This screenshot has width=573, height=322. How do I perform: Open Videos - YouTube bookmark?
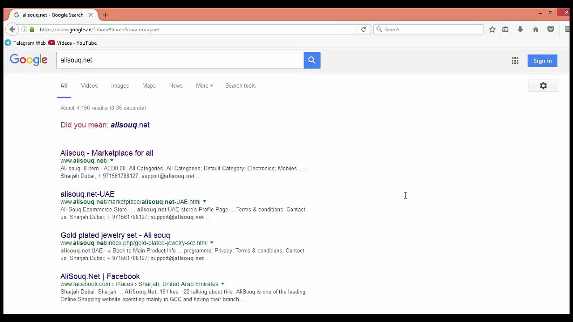pos(73,43)
